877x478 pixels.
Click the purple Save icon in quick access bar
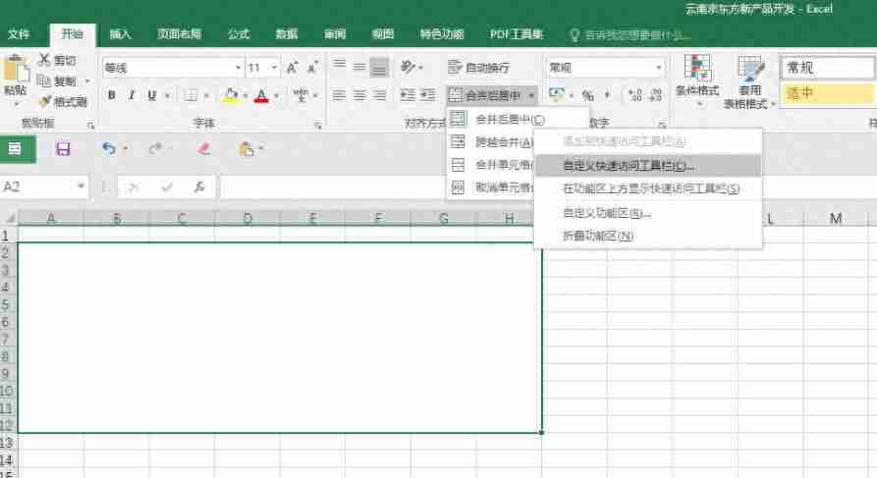click(63, 149)
